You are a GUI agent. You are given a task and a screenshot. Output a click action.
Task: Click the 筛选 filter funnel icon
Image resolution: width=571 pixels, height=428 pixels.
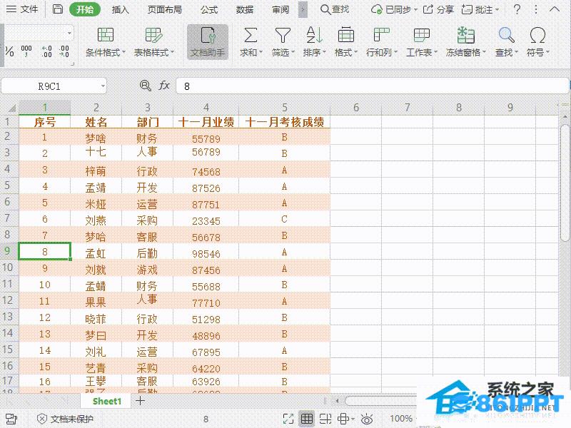tap(283, 36)
